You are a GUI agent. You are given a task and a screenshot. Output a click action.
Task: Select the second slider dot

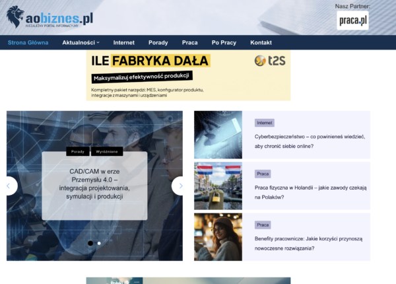pyautogui.click(x=99, y=243)
